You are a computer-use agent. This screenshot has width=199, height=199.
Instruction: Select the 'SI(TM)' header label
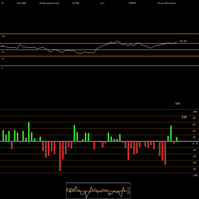pos(76,3)
